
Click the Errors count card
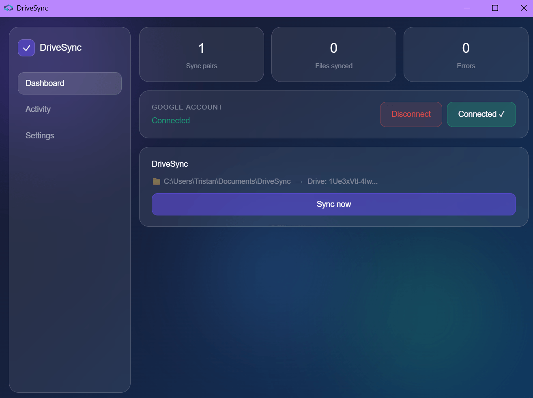point(466,54)
